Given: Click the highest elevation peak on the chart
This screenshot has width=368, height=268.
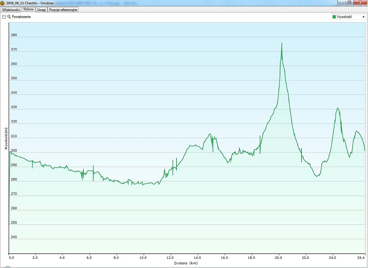Looking at the screenshot, I should [x=282, y=43].
